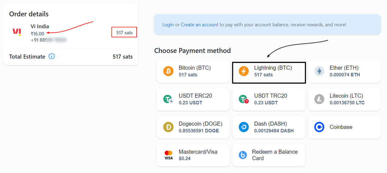Click the 517 sats price in order details
The width and height of the screenshot is (387, 173).
[125, 32]
